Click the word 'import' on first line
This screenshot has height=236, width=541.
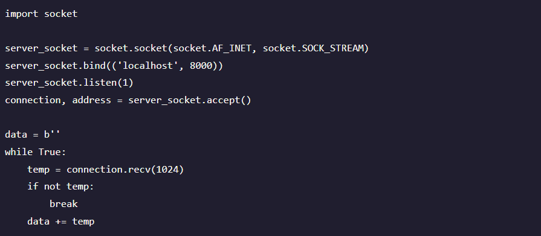click(22, 14)
